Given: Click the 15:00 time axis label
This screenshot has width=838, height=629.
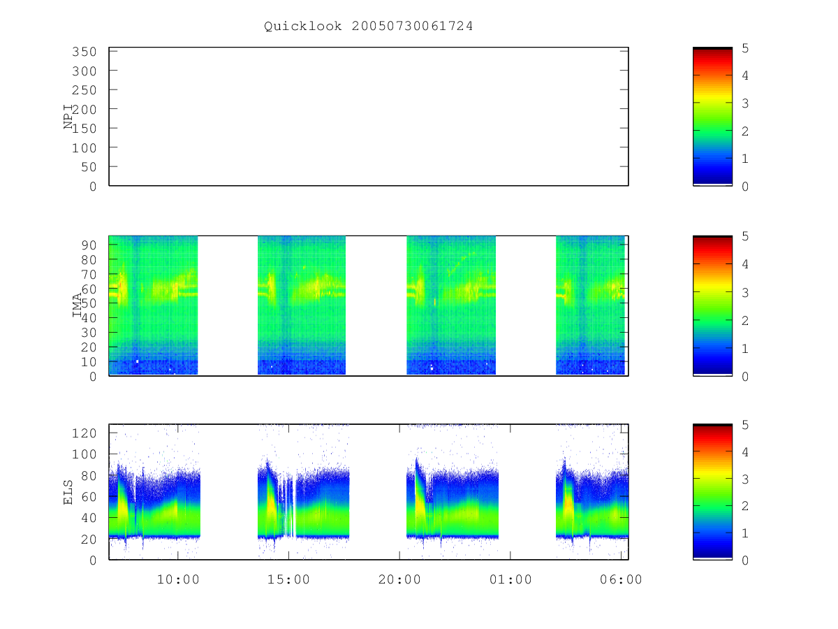Looking at the screenshot, I should 288,579.
